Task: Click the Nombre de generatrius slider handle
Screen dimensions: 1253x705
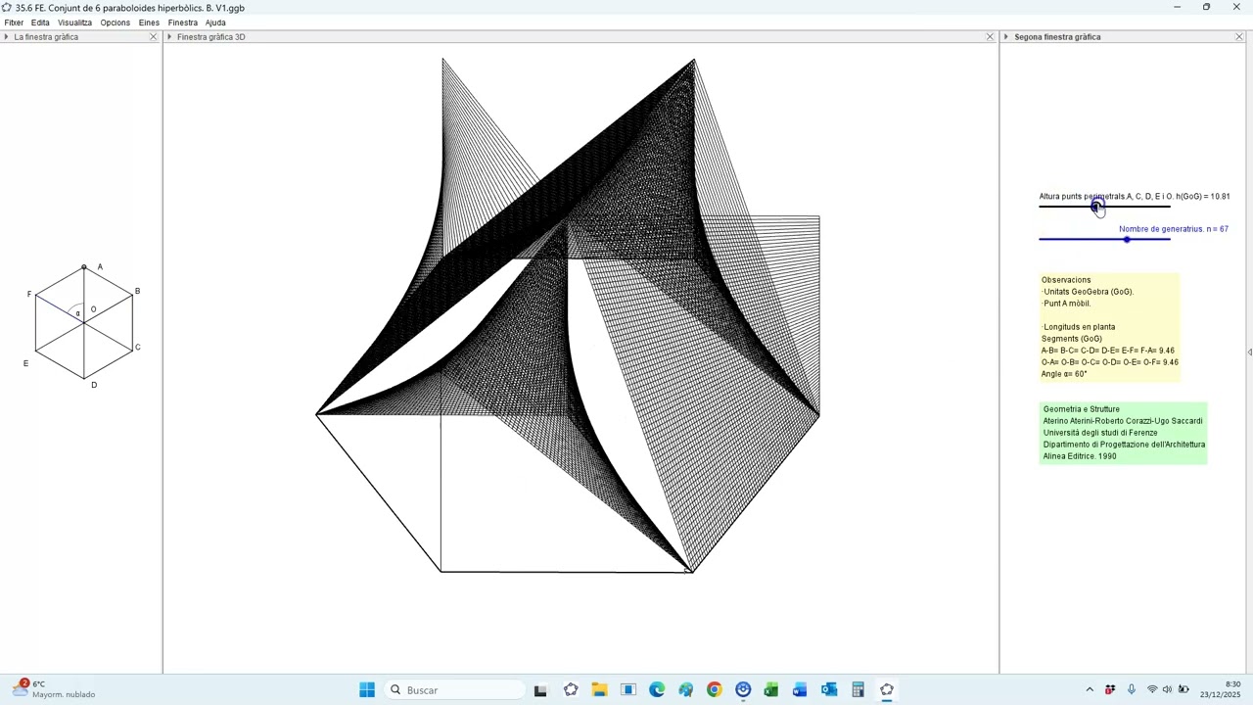Action: (x=1127, y=239)
